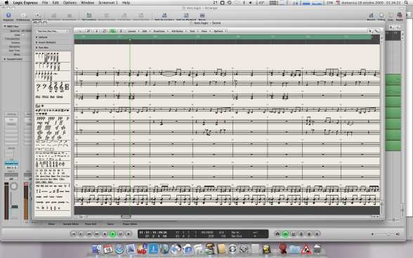Viewport: 413px width, 258px height.
Task: Select the clefs group in Part Box
Action: (x=53, y=87)
